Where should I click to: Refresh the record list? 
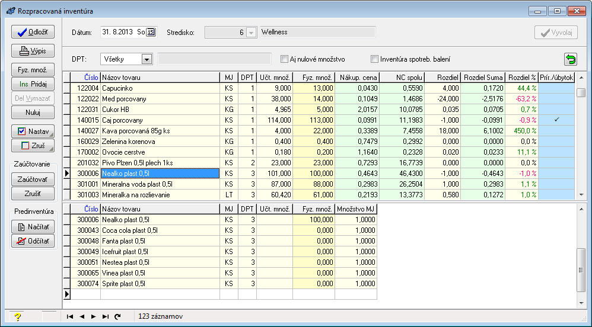(x=117, y=316)
